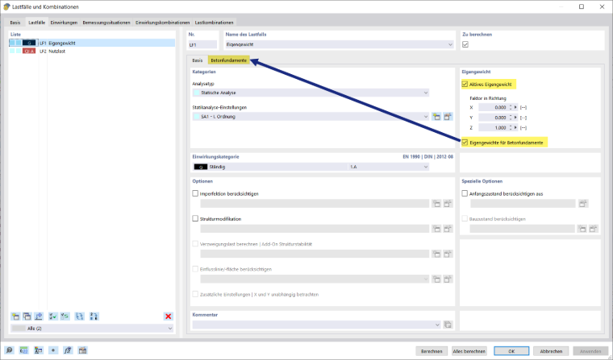Click the invert selection checkmarks icon
This screenshot has width=613, height=360.
[65, 317]
